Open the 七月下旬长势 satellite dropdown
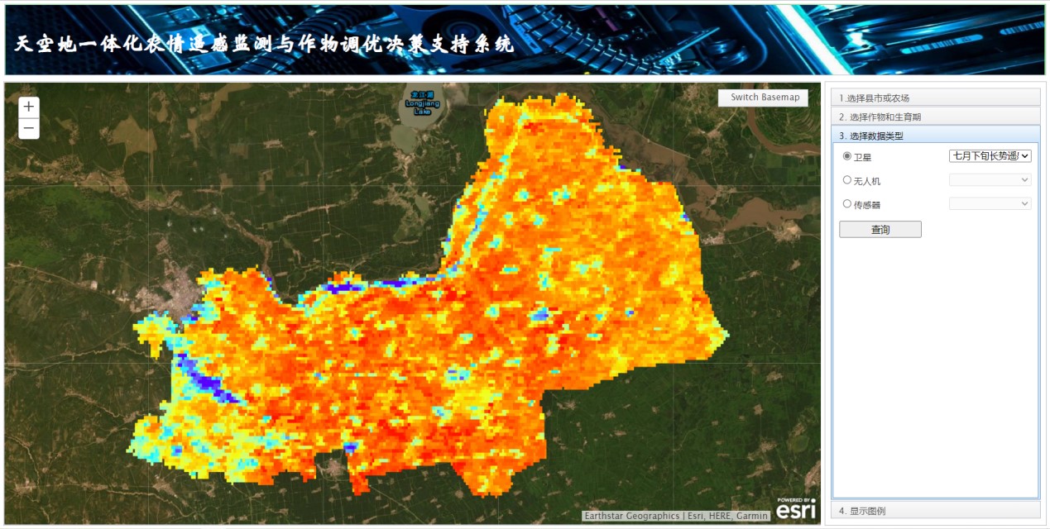The height and width of the screenshot is (529, 1050). 990,155
